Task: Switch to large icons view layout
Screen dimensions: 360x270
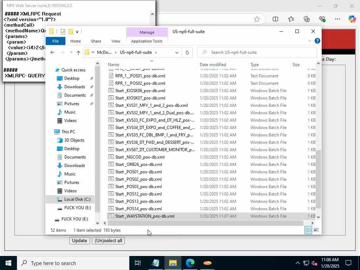Action: pyautogui.click(x=316, y=230)
